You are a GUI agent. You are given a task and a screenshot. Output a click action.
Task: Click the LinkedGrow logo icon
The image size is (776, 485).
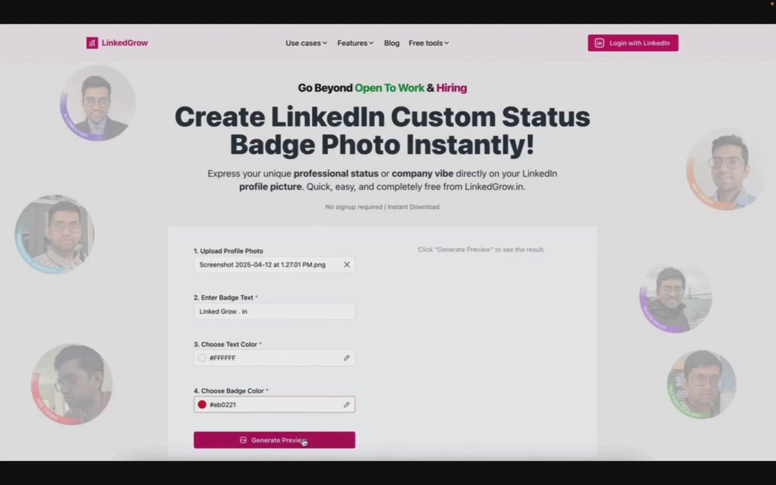tap(92, 43)
